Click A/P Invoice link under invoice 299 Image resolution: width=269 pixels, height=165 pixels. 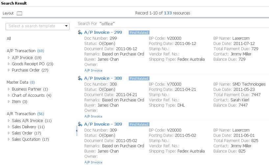(93, 71)
